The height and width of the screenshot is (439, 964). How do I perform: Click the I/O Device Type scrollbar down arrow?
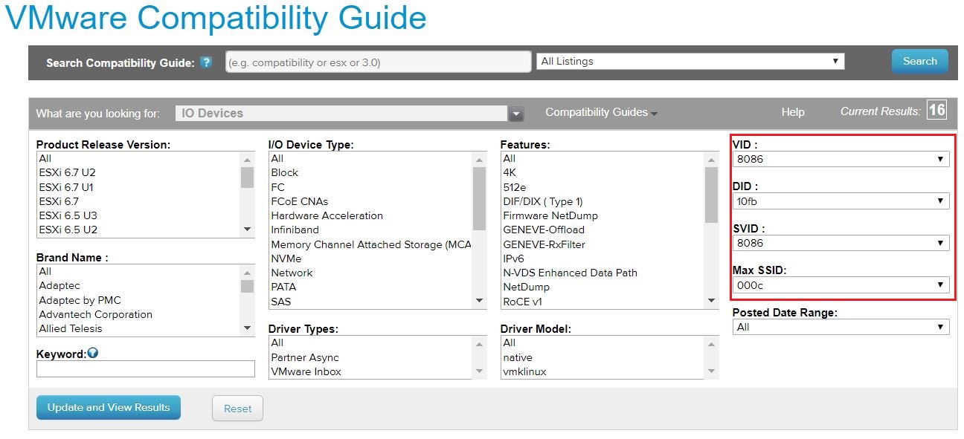[x=480, y=301]
